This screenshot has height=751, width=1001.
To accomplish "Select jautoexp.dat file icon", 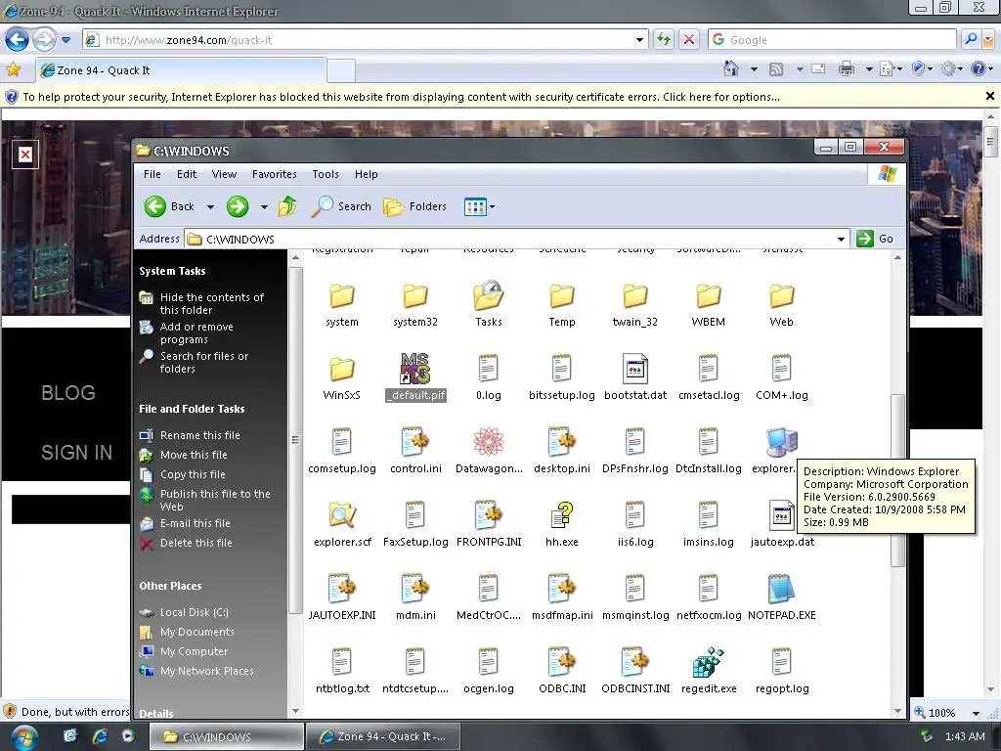I will click(781, 514).
